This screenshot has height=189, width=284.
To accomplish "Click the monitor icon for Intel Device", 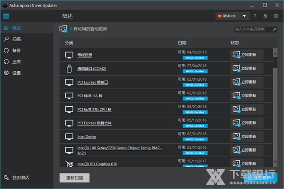I will (x=69, y=137).
